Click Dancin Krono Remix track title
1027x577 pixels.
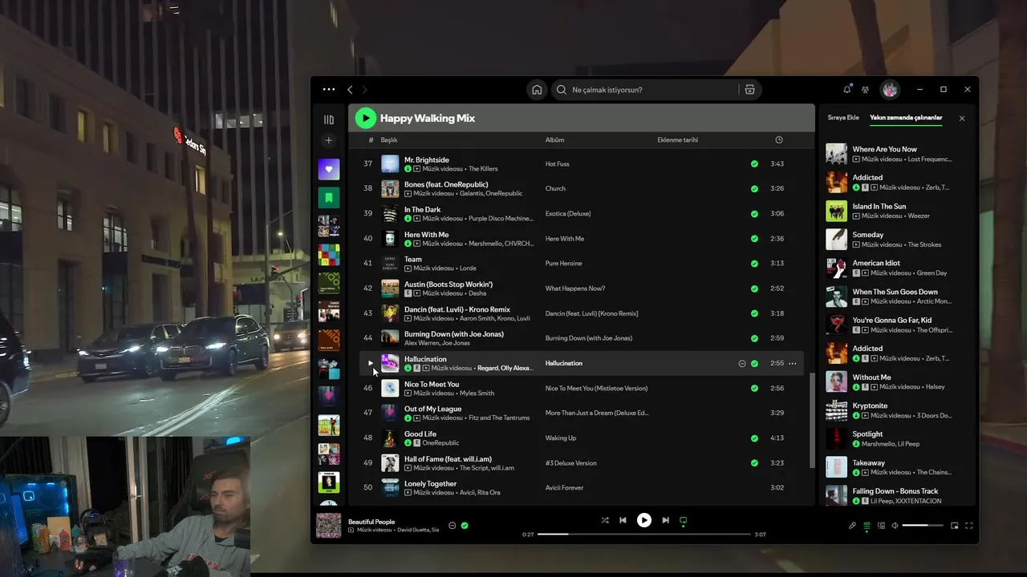click(457, 309)
